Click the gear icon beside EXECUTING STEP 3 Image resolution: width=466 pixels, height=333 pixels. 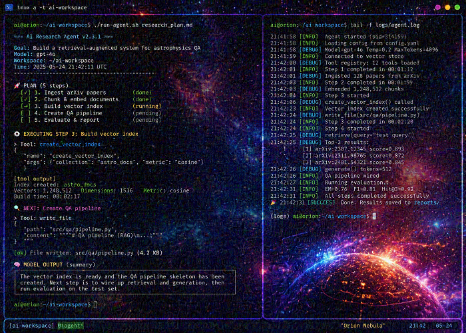tap(17, 134)
